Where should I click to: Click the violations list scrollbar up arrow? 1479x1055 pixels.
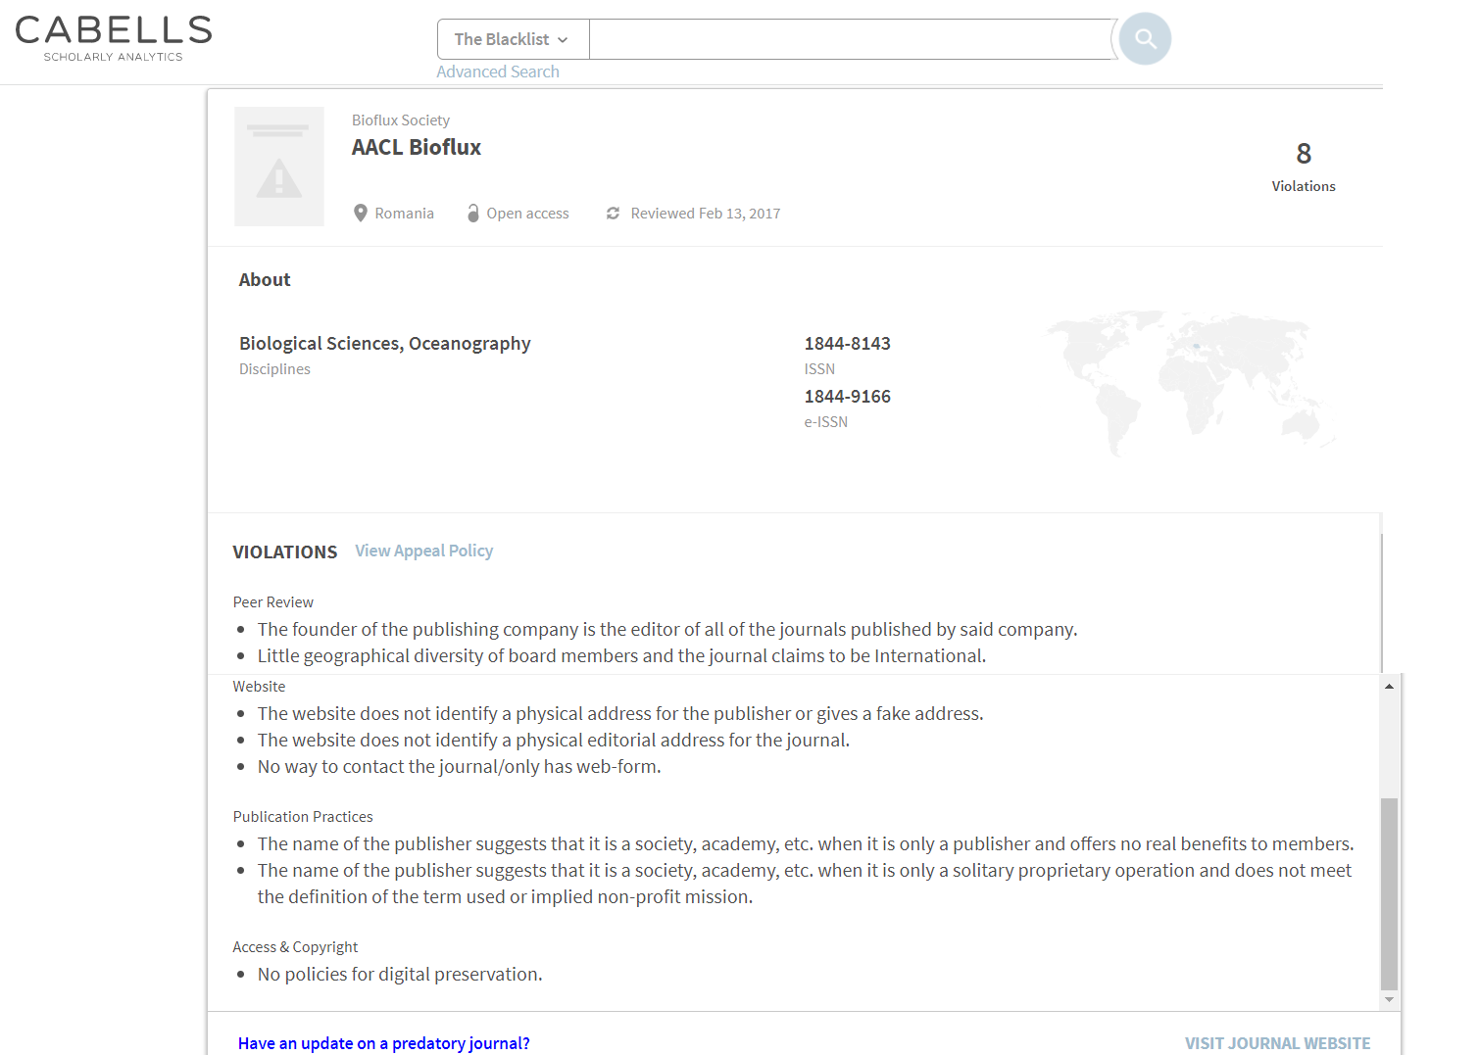point(1389,686)
